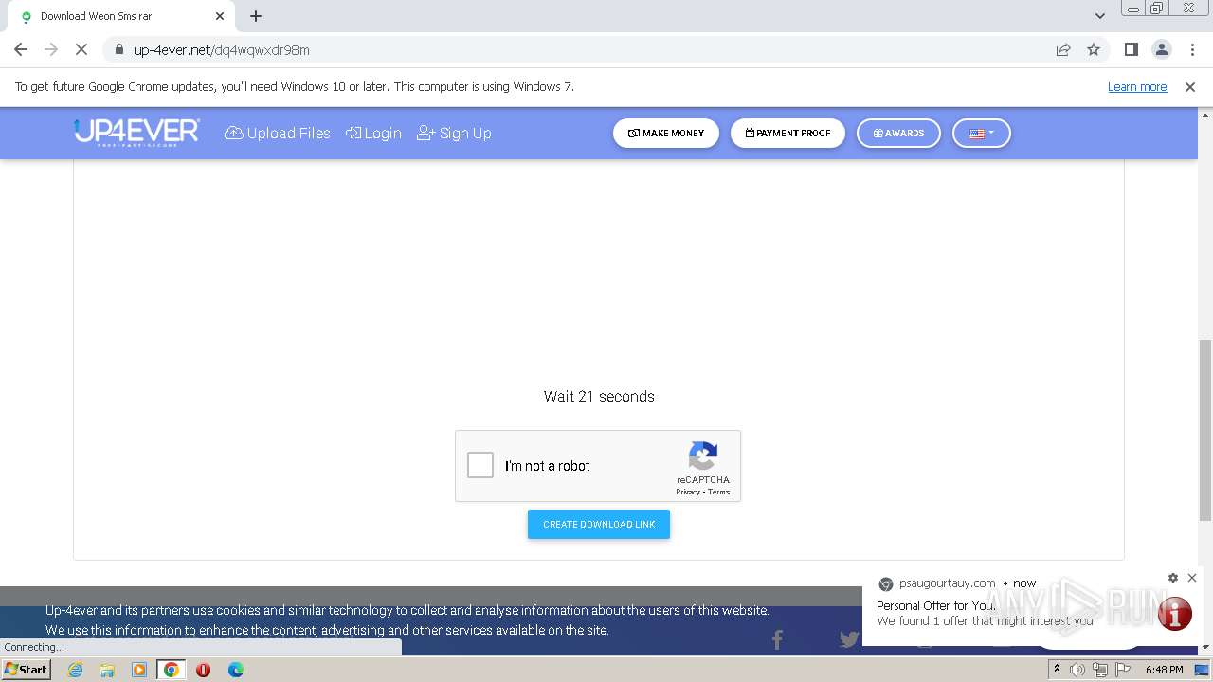Open notification settings gear

(1173, 578)
